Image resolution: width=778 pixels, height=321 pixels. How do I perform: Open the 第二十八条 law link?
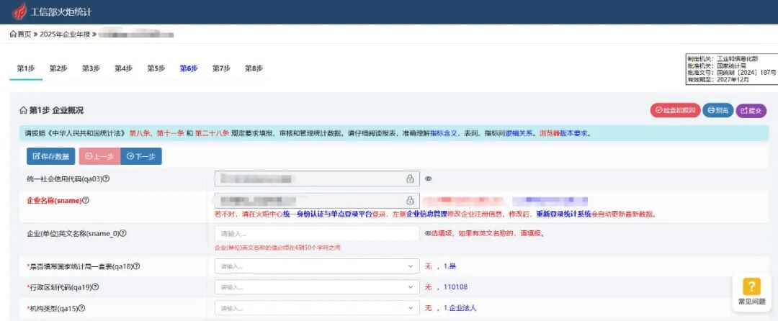click(x=212, y=133)
